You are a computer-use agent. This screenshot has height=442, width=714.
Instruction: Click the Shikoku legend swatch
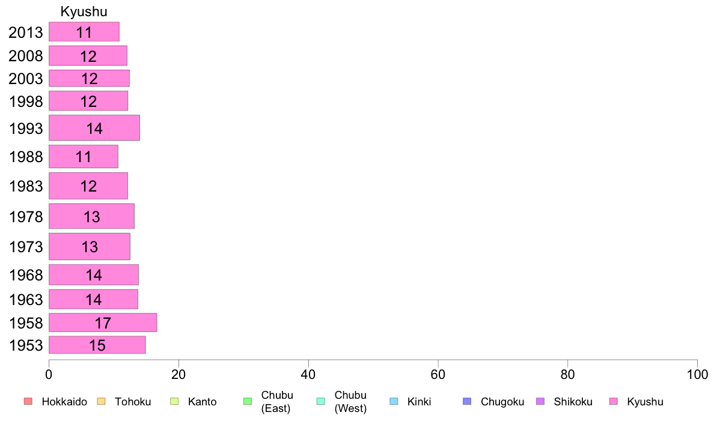pyautogui.click(x=540, y=401)
